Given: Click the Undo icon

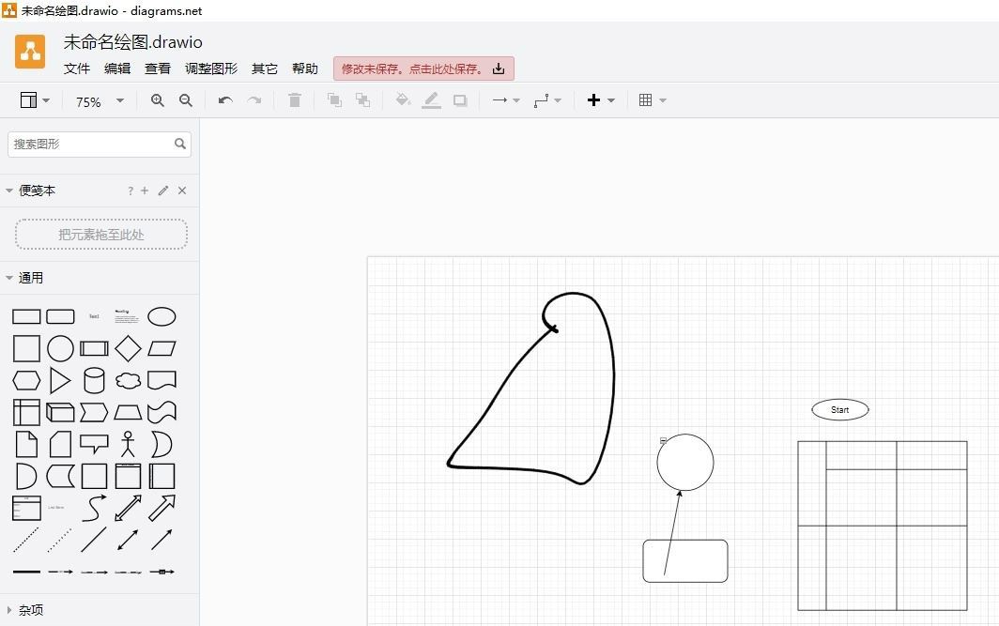Looking at the screenshot, I should tap(224, 100).
